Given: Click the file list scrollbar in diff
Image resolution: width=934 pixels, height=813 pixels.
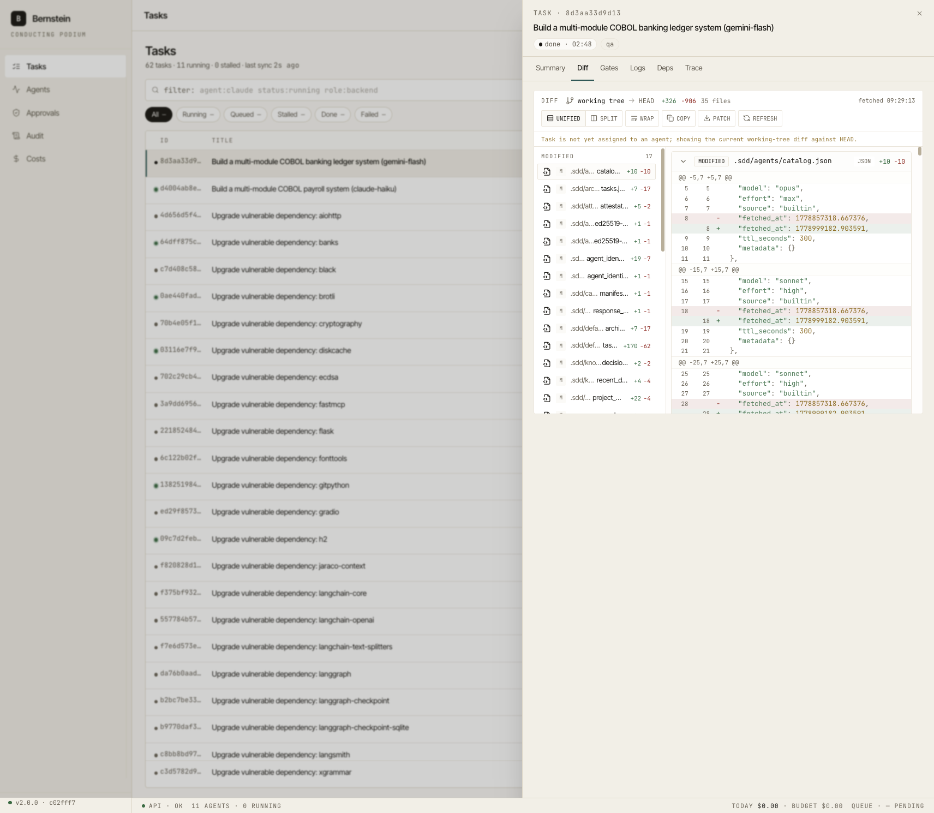Looking at the screenshot, I should (663, 200).
